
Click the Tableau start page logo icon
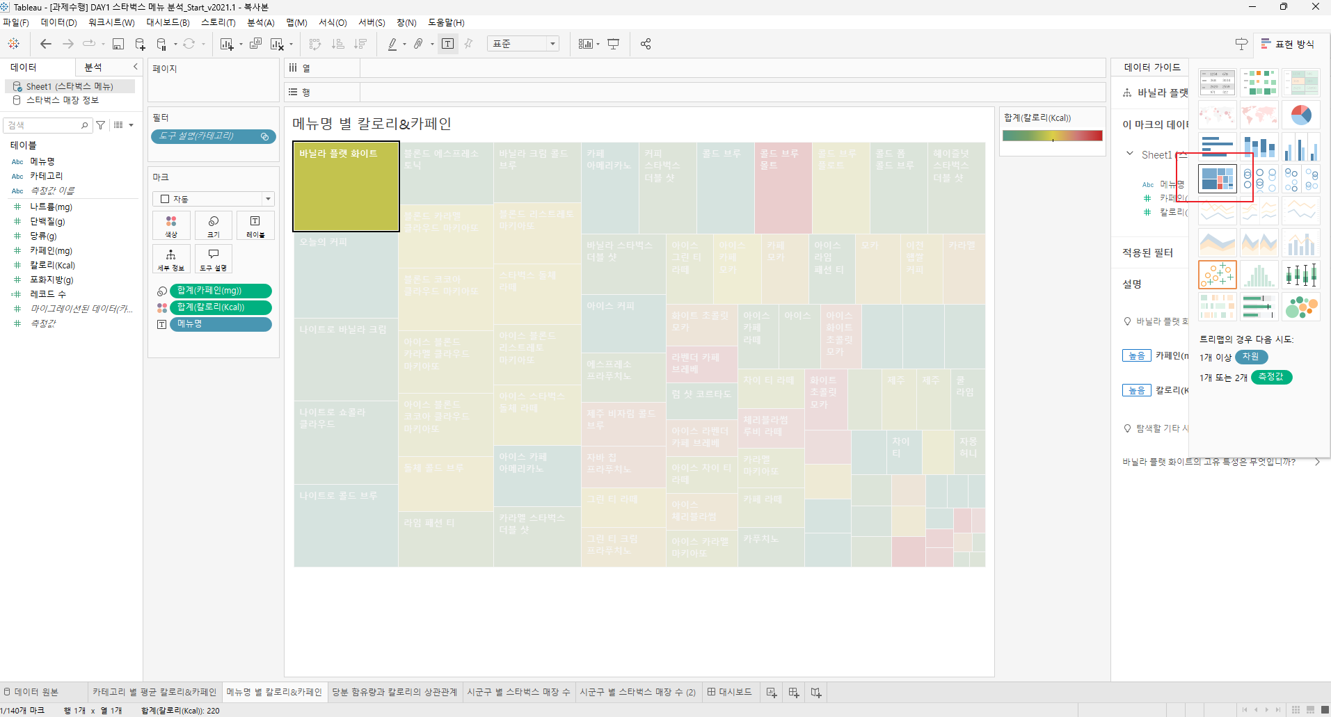[13, 44]
